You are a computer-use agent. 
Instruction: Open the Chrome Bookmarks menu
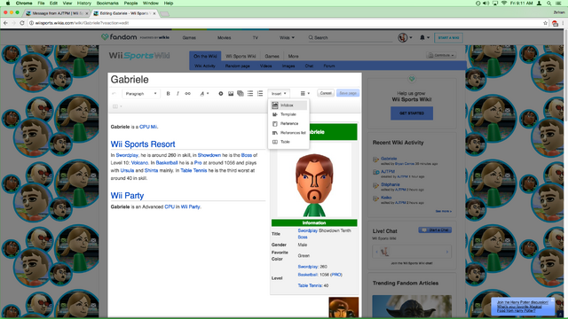point(107,3)
